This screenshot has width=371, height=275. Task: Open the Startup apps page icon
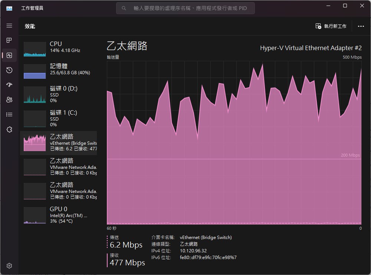[x=9, y=85]
